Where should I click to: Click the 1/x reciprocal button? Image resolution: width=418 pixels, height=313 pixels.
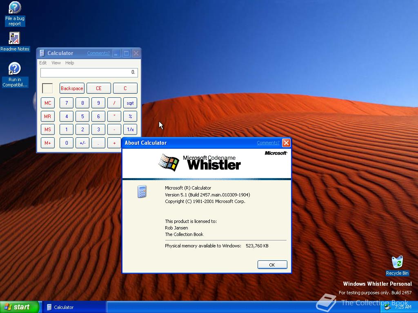click(x=130, y=129)
